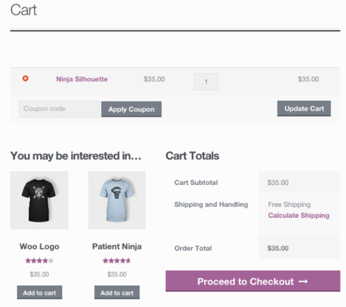This screenshot has height=307, width=346.
Task: Open the Ninja Silhouette product link
Action: (x=82, y=79)
